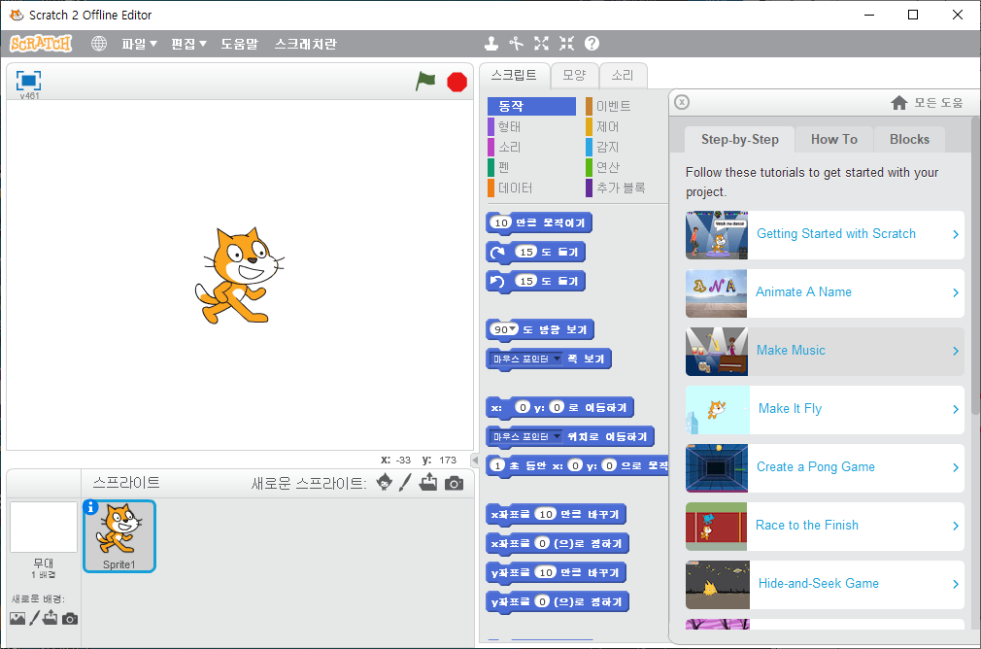
Task: Click the green flag to start project
Action: (x=425, y=82)
